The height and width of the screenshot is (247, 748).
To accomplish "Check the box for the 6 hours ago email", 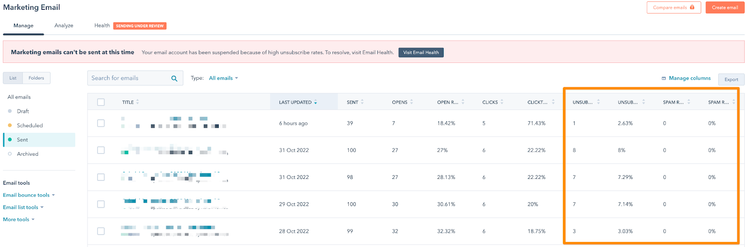I will [x=101, y=123].
